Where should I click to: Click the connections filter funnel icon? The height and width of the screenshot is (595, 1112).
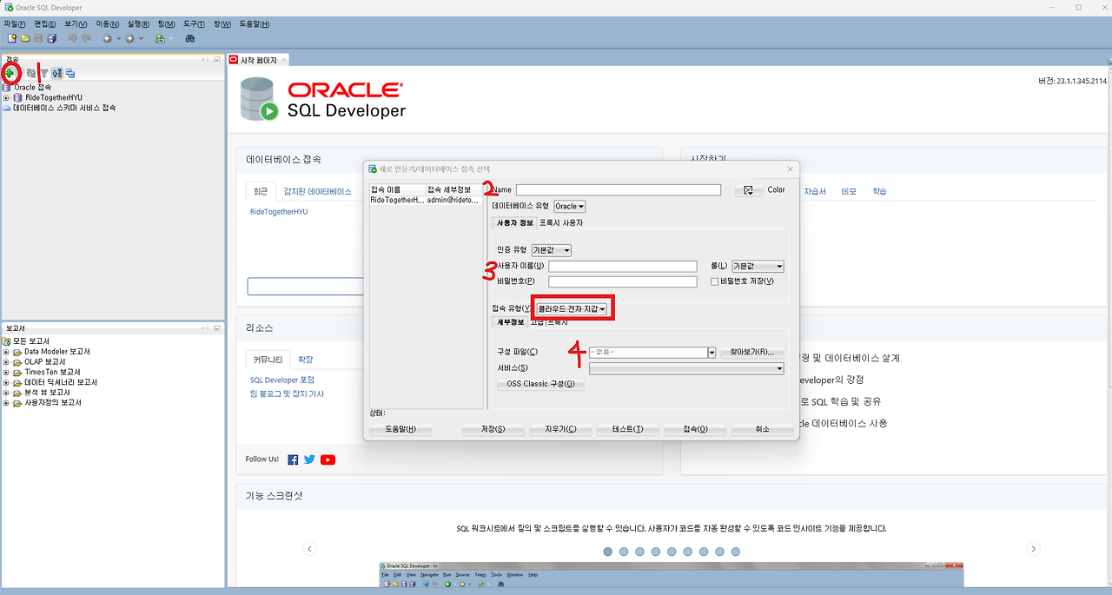pyautogui.click(x=44, y=73)
